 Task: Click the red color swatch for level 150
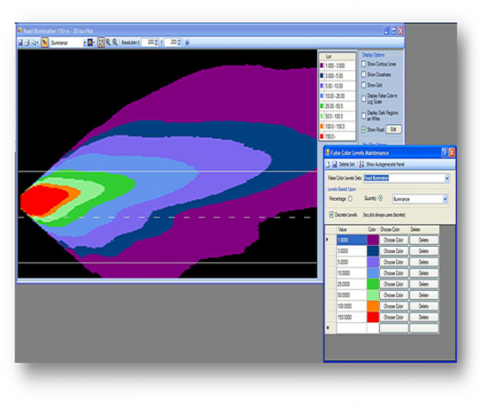tap(373, 317)
